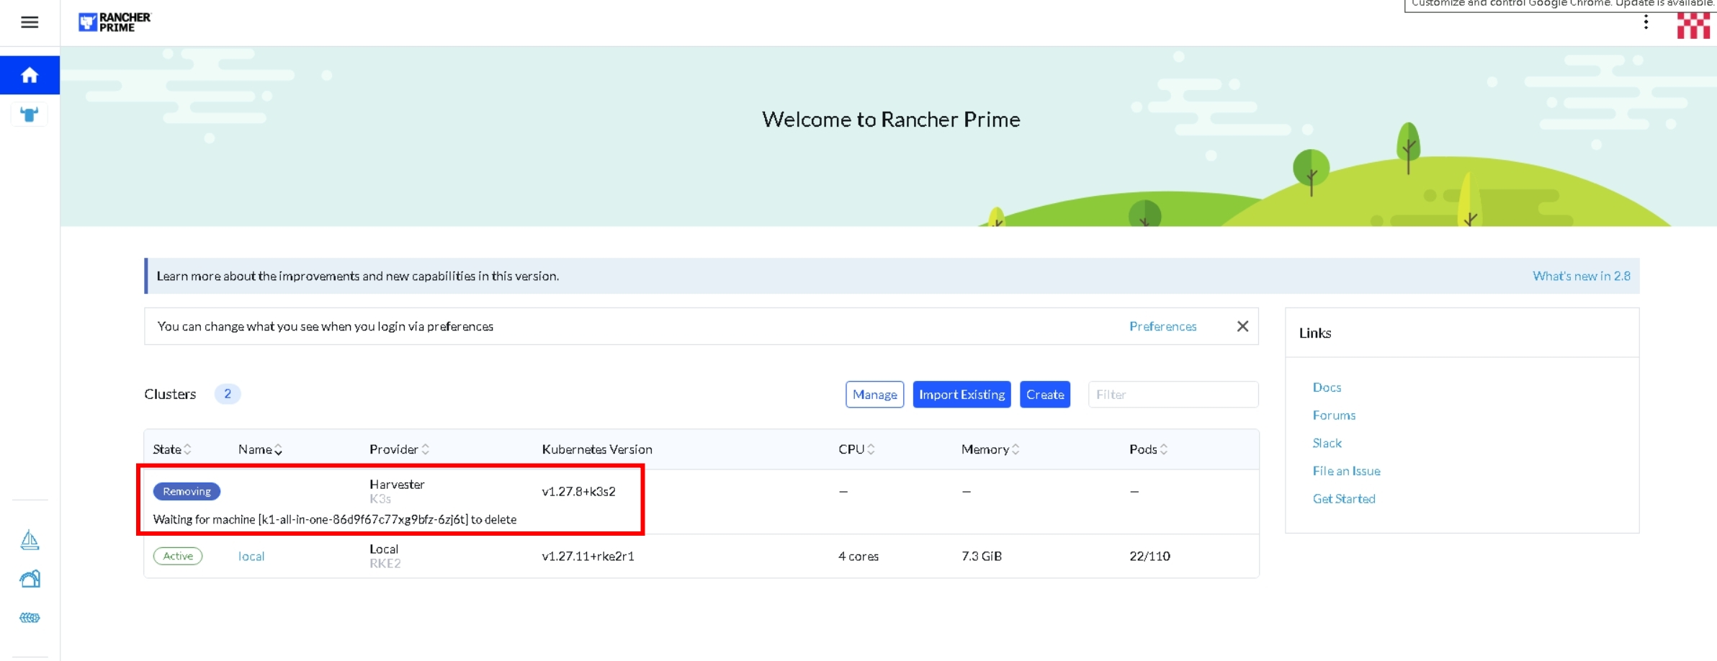Sort clusters by CPU column arrows

tap(871, 449)
